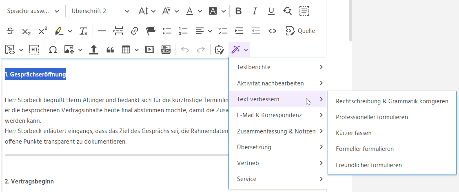Create a bulleted list

click(167, 31)
